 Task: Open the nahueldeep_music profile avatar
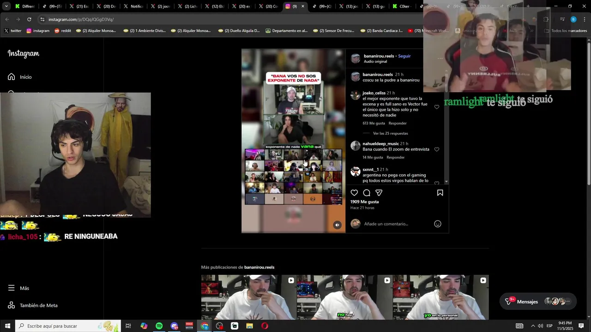(356, 146)
